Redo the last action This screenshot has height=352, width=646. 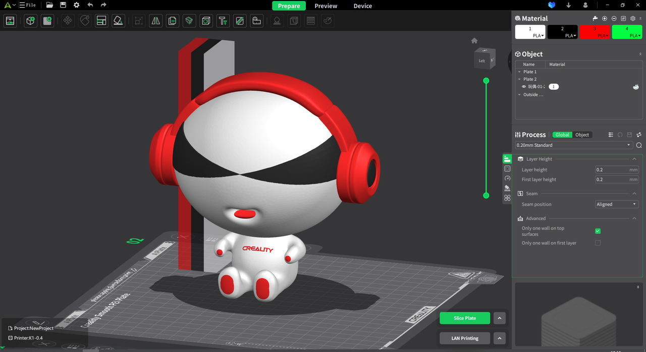point(103,5)
